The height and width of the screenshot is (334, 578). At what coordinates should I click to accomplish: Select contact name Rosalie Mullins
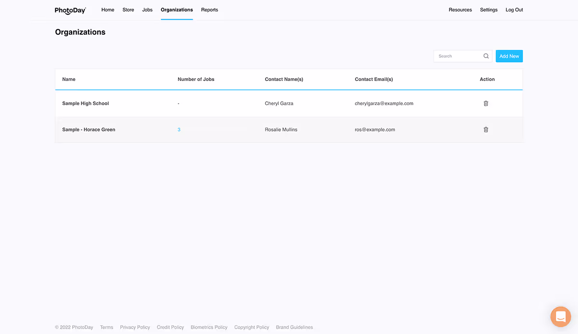pos(281,129)
